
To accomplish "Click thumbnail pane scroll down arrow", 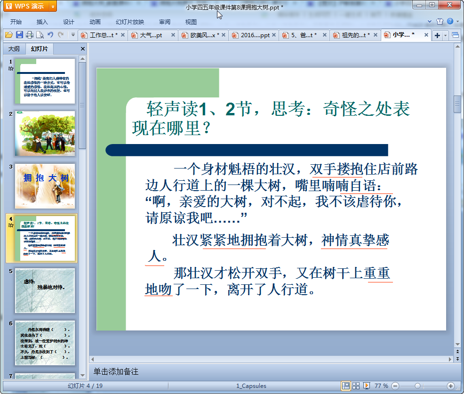I will 82,375.
